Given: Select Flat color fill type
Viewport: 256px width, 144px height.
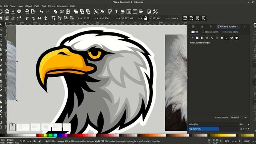Looking at the screenshot, I should 197,38.
